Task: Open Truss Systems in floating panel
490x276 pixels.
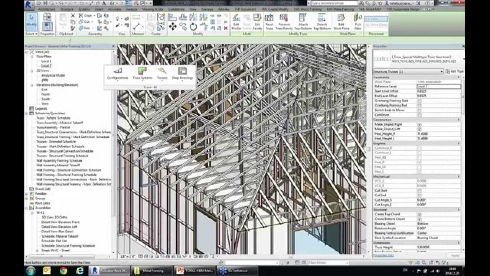Action: click(x=142, y=73)
